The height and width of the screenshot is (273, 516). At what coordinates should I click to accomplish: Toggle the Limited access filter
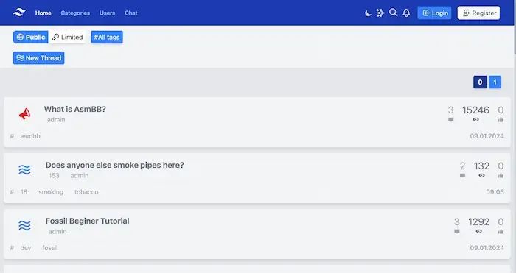(68, 37)
